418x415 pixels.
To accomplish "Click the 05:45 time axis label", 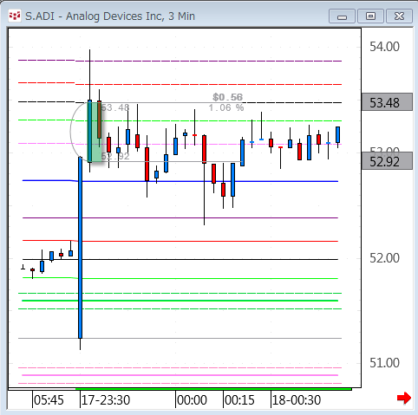I will (49, 400).
